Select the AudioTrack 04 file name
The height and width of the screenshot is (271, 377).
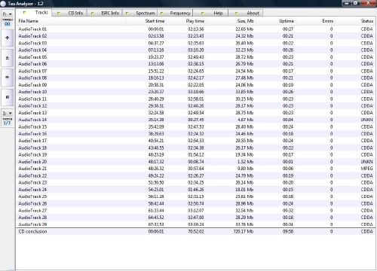(32, 50)
